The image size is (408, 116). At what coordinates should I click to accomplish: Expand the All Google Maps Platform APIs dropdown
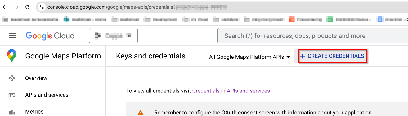click(250, 57)
